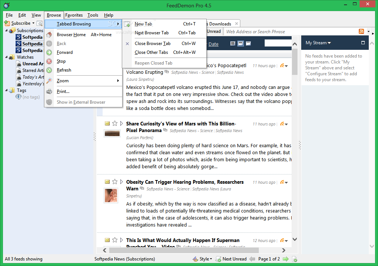The width and height of the screenshot is (378, 266).
Task: Go to the previous page with the gray arrow
Action: click(x=252, y=259)
